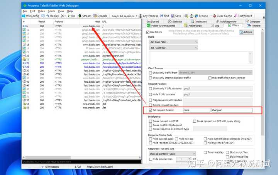This screenshot has height=175, width=278.
Task: Open TextWizard from the toolbar
Action: [x=243, y=16]
